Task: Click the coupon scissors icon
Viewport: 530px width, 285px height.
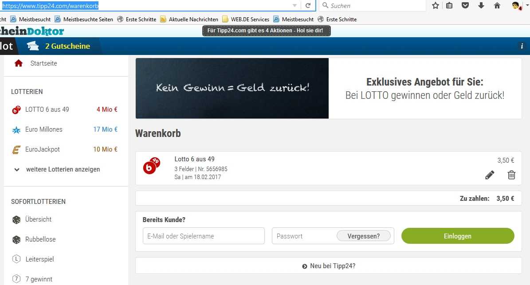Action: click(33, 46)
